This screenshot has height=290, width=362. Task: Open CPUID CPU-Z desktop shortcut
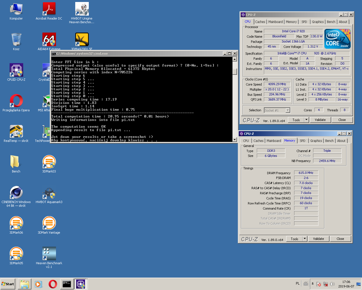[16, 72]
